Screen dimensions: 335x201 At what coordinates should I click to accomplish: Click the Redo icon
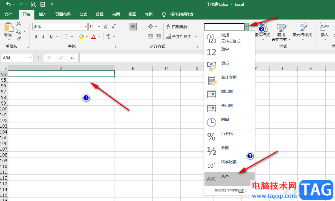tap(21, 4)
